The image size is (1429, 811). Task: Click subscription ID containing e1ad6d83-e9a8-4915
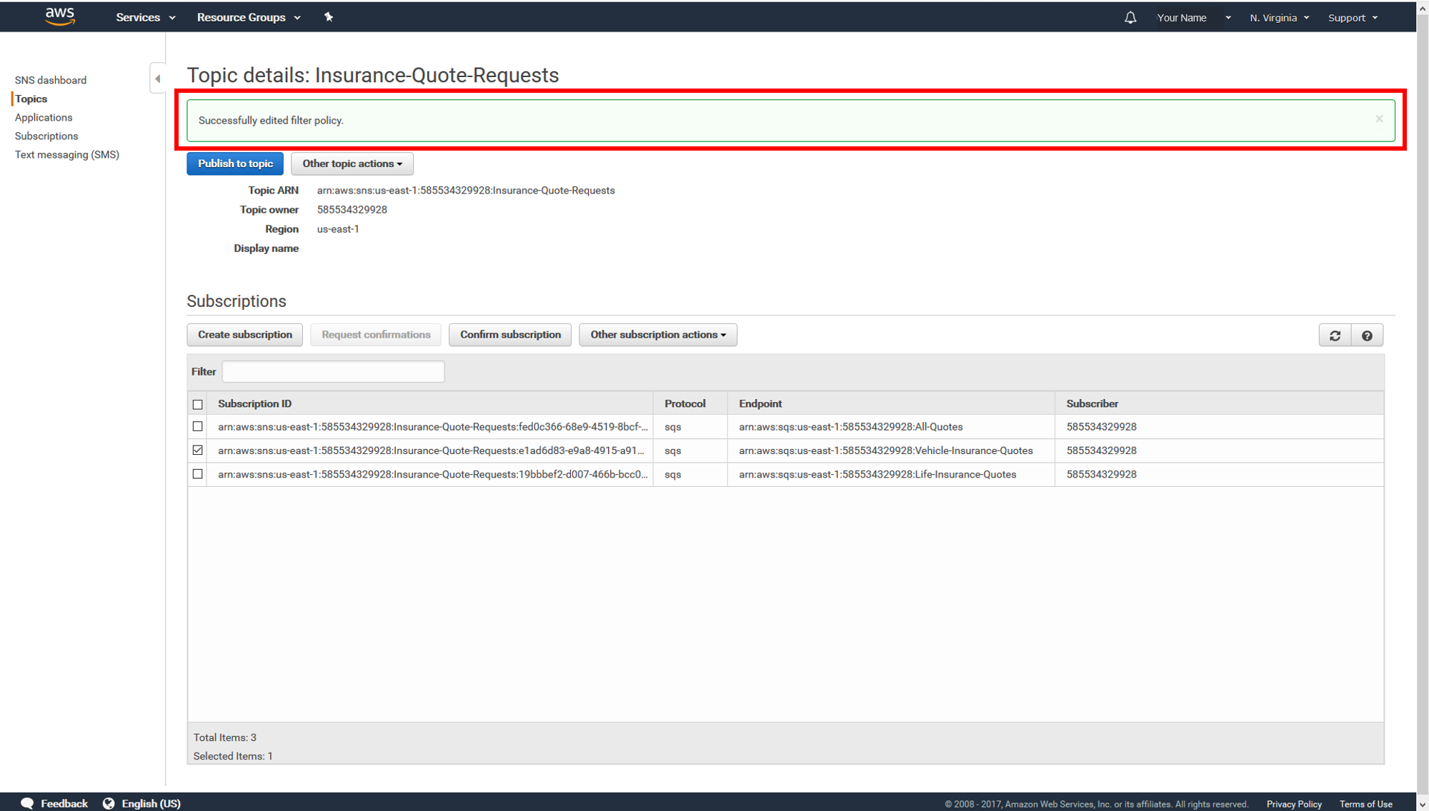pyautogui.click(x=431, y=450)
